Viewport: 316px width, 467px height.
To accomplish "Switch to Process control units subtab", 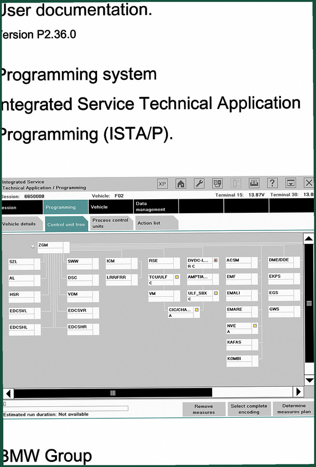I will click(x=112, y=223).
